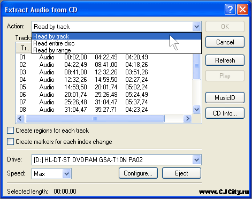Click start time 00:02,00 of track 01
252x199 pixels.
[75, 57]
